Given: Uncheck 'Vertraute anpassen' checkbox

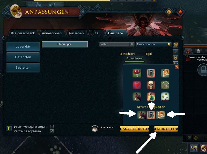Looking at the screenshot, I should pyautogui.click(x=52, y=131).
